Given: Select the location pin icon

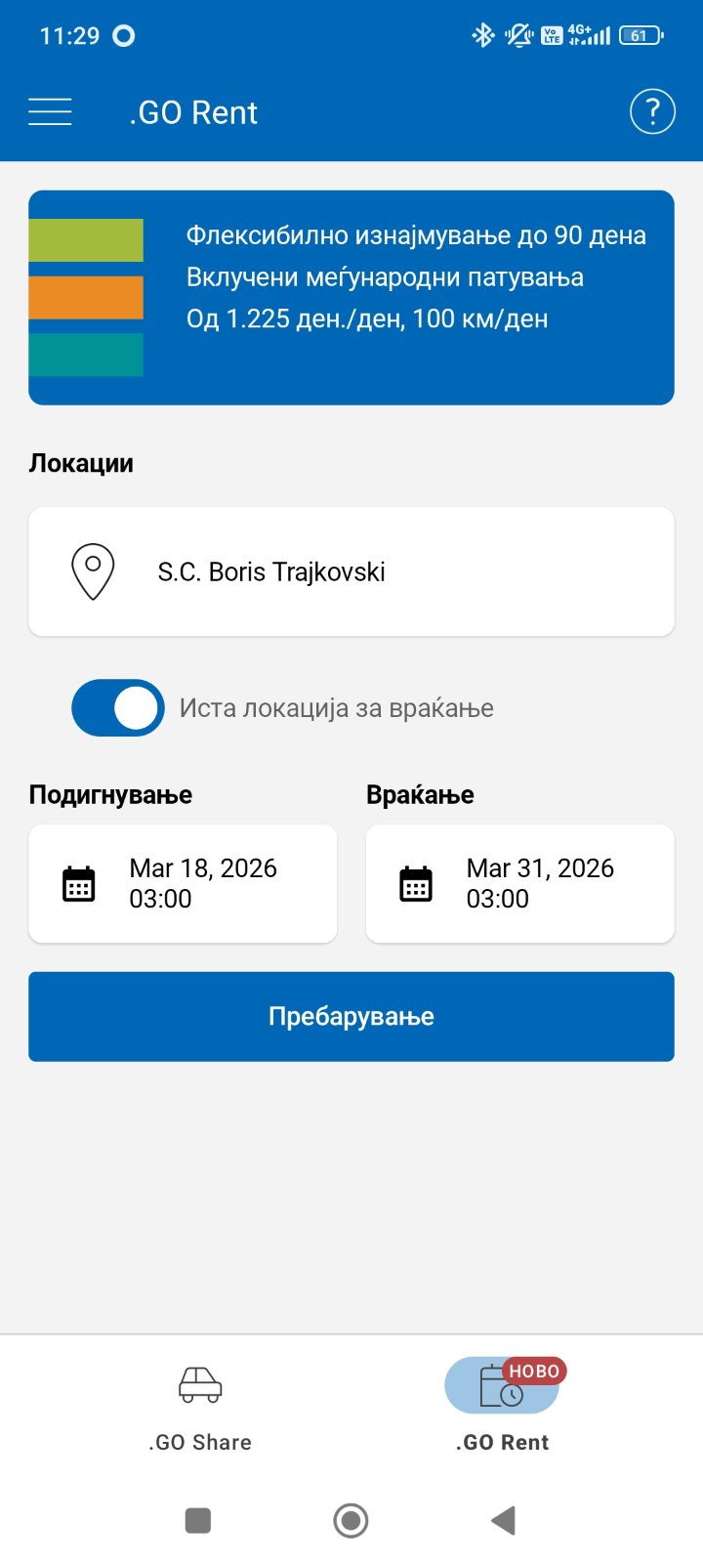Looking at the screenshot, I should (93, 571).
